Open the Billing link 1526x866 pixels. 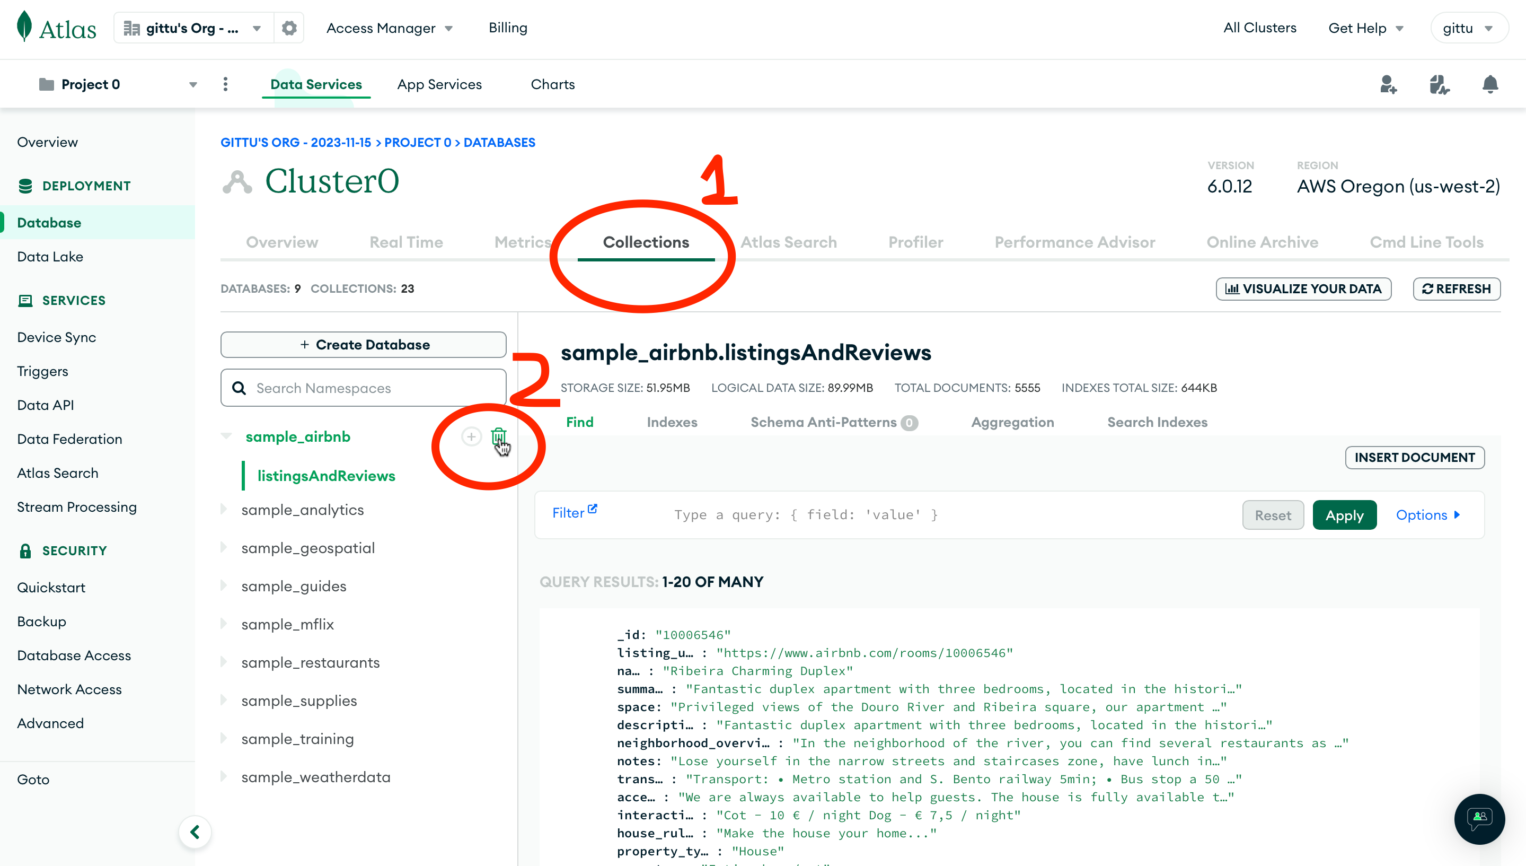pyautogui.click(x=508, y=28)
